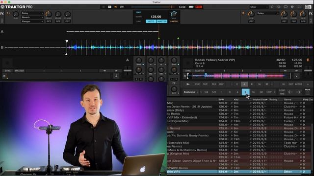Click the loop OUT button on deck B
The width and height of the screenshot is (314, 176).
(x=290, y=84)
